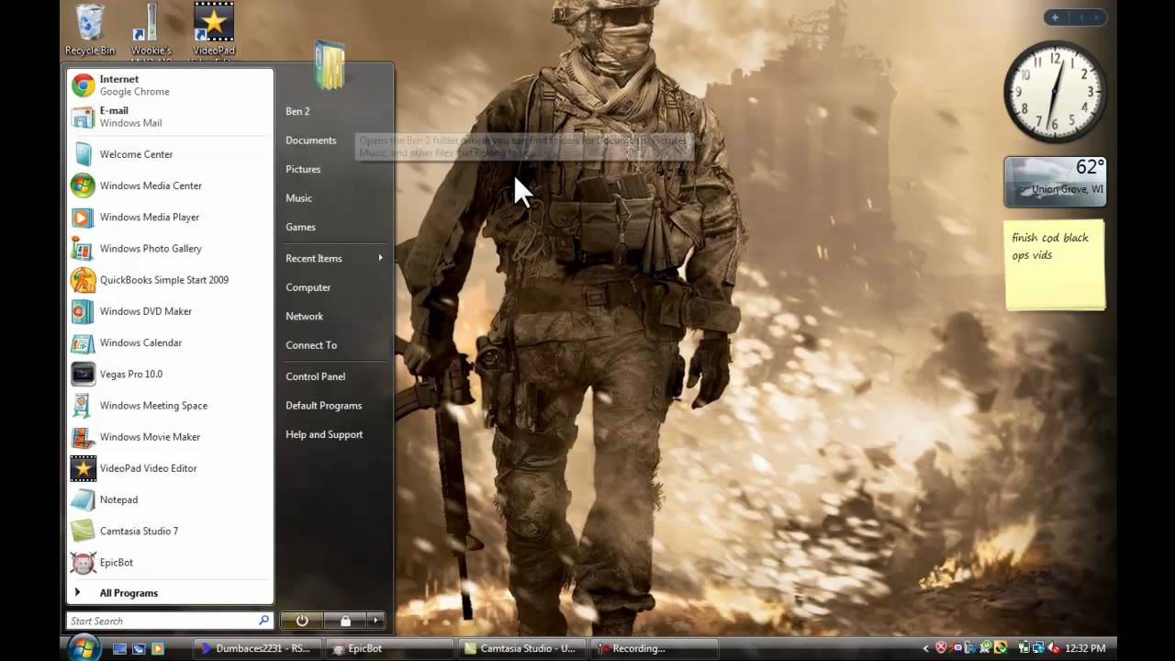1175x661 pixels.
Task: Click the sidebar clock gadget
Action: (1055, 92)
